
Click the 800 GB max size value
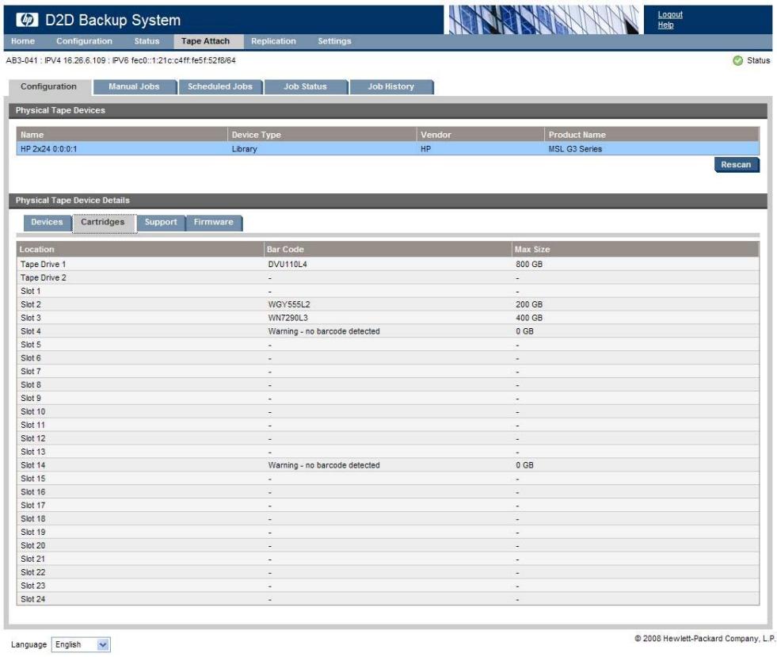[529, 264]
